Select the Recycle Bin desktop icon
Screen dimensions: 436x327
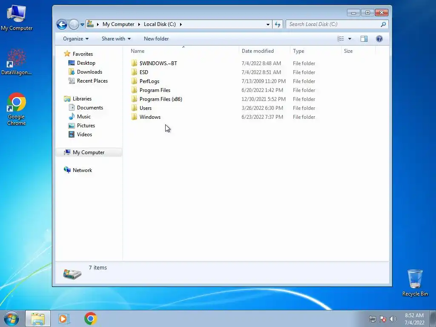click(x=415, y=283)
